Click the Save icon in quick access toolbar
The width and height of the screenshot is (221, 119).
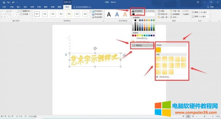[x=4, y=2]
